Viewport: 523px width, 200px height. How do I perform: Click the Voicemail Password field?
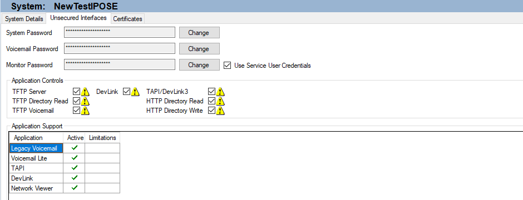point(120,48)
